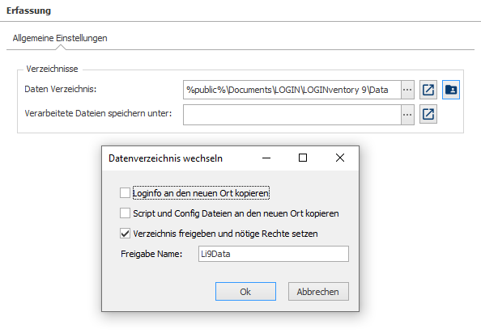Select the Allgemeine Einstellungen tab
The height and width of the screenshot is (333, 481).
(60, 38)
